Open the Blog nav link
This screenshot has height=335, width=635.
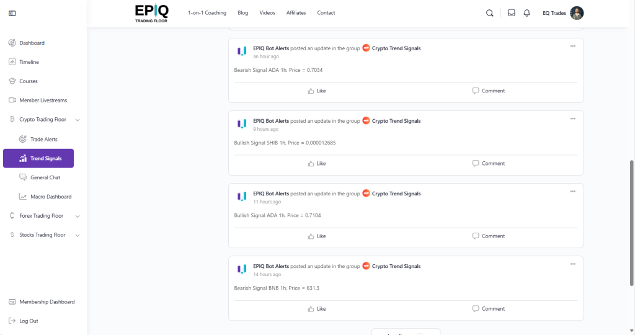coord(243,13)
